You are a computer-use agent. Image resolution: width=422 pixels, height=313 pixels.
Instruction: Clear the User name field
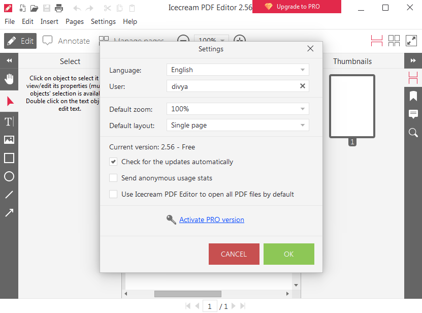click(303, 86)
